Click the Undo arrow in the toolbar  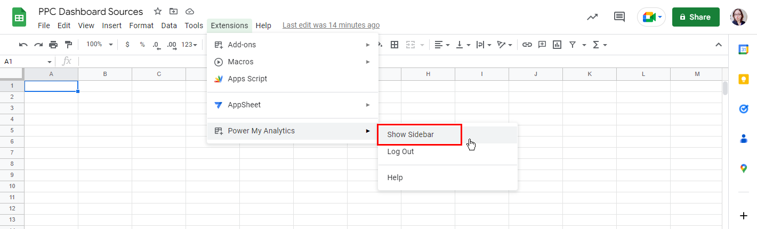[x=23, y=45]
